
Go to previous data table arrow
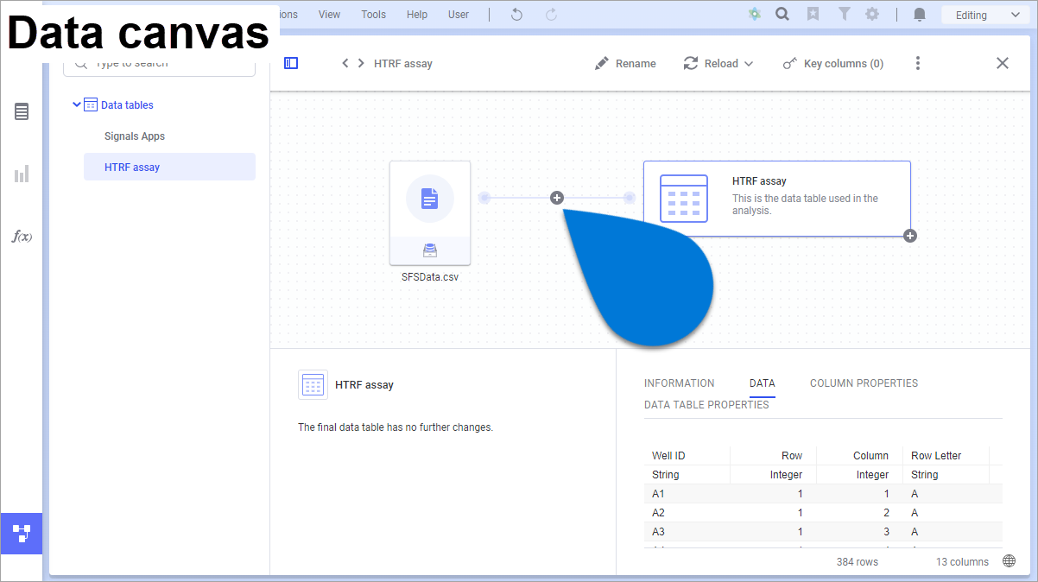[345, 63]
